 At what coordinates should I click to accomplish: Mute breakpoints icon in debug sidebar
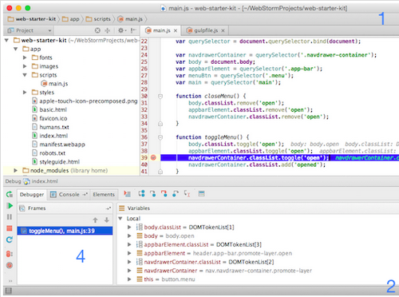click(x=10, y=265)
